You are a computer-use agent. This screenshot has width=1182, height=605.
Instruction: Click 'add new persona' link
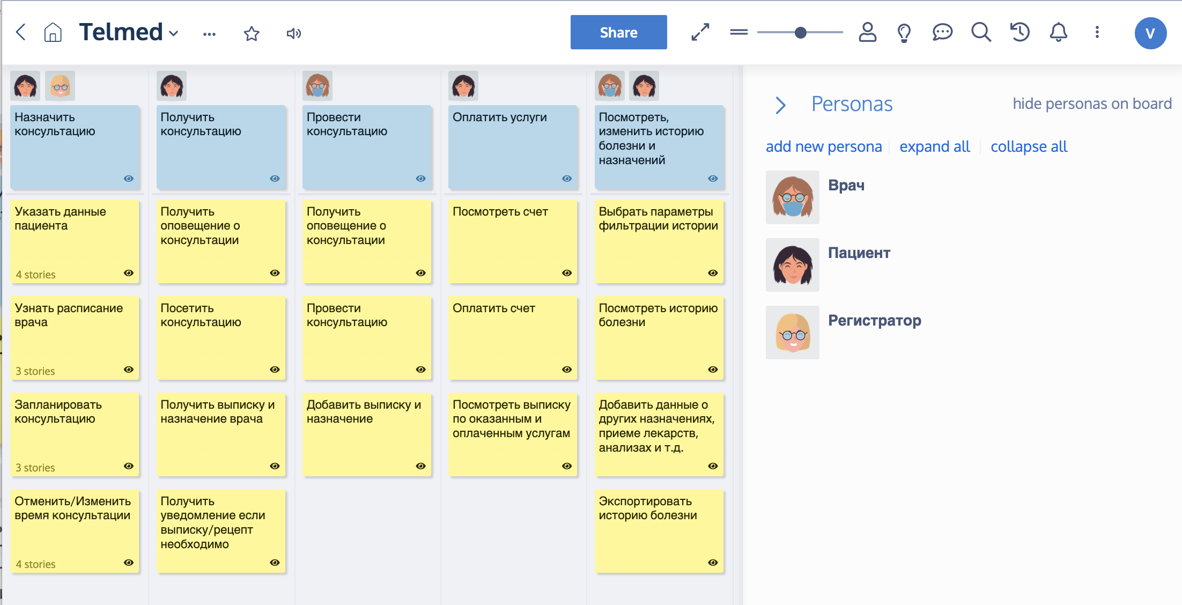[824, 146]
